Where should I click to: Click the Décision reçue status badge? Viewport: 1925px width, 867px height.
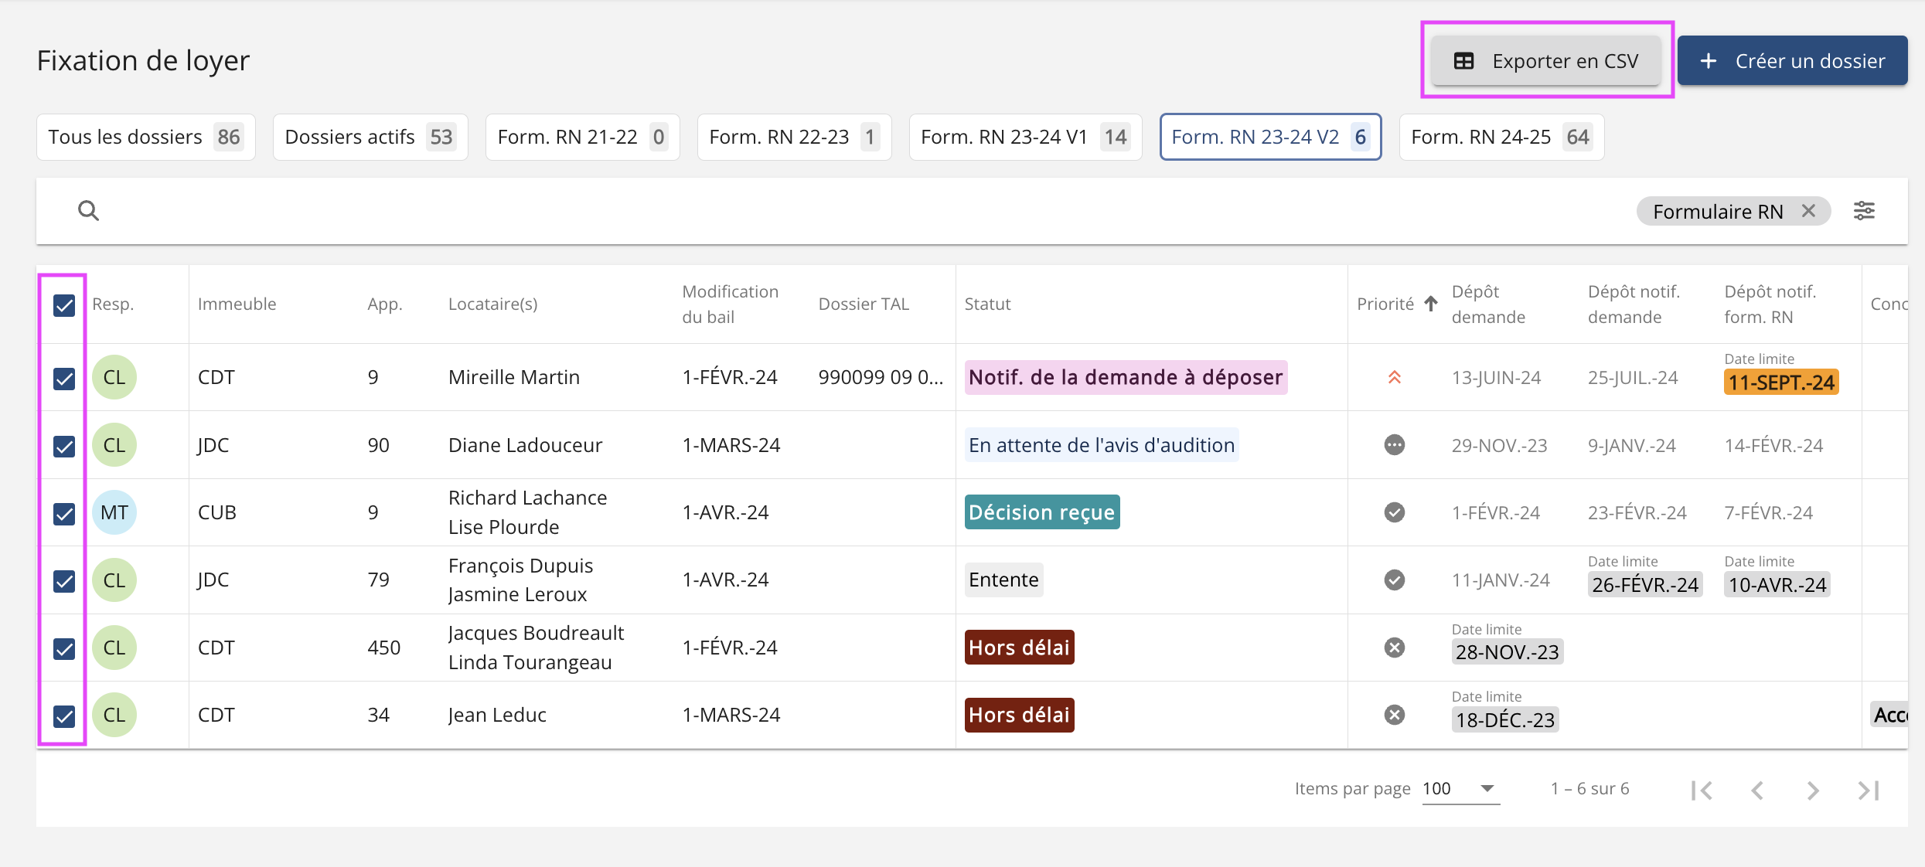(x=1041, y=512)
